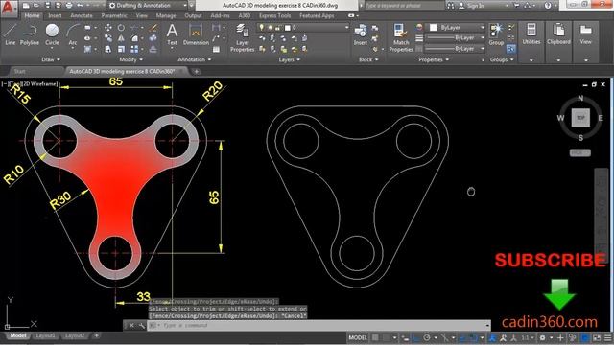Open Drafting & Annotation workspace dropdown
The image size is (614, 345).
[x=148, y=6]
